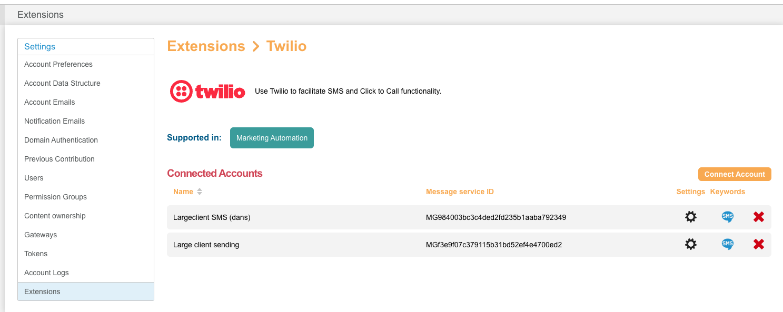Open Keywords SMS icon for Large client sending
The height and width of the screenshot is (312, 783).
(727, 244)
